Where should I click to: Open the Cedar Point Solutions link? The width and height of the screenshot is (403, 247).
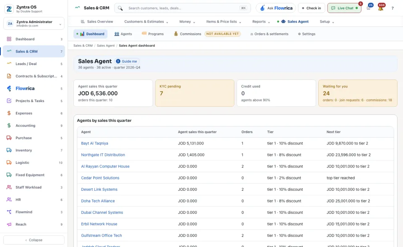tap(100, 178)
